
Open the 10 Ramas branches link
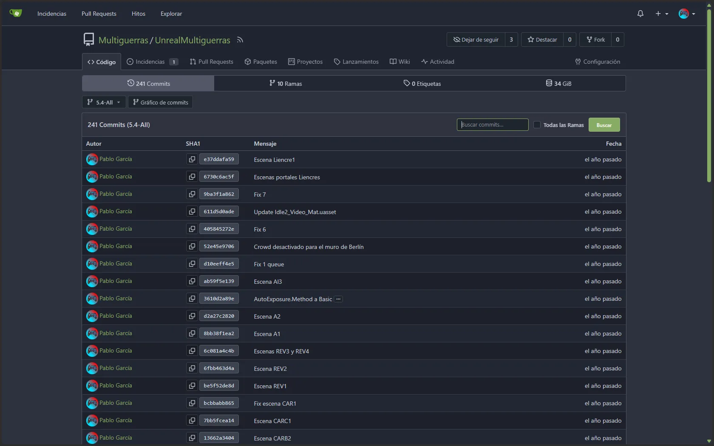pos(286,84)
